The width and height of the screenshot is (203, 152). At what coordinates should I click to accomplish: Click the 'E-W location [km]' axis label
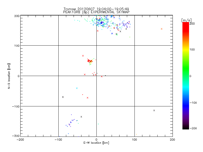tap(96, 143)
